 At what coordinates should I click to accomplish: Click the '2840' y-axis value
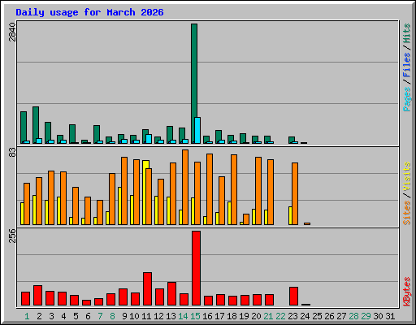tap(12, 32)
